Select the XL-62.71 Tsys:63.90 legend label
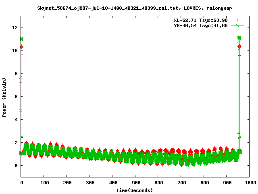Viewport: 258px width, 194px height. [201, 20]
